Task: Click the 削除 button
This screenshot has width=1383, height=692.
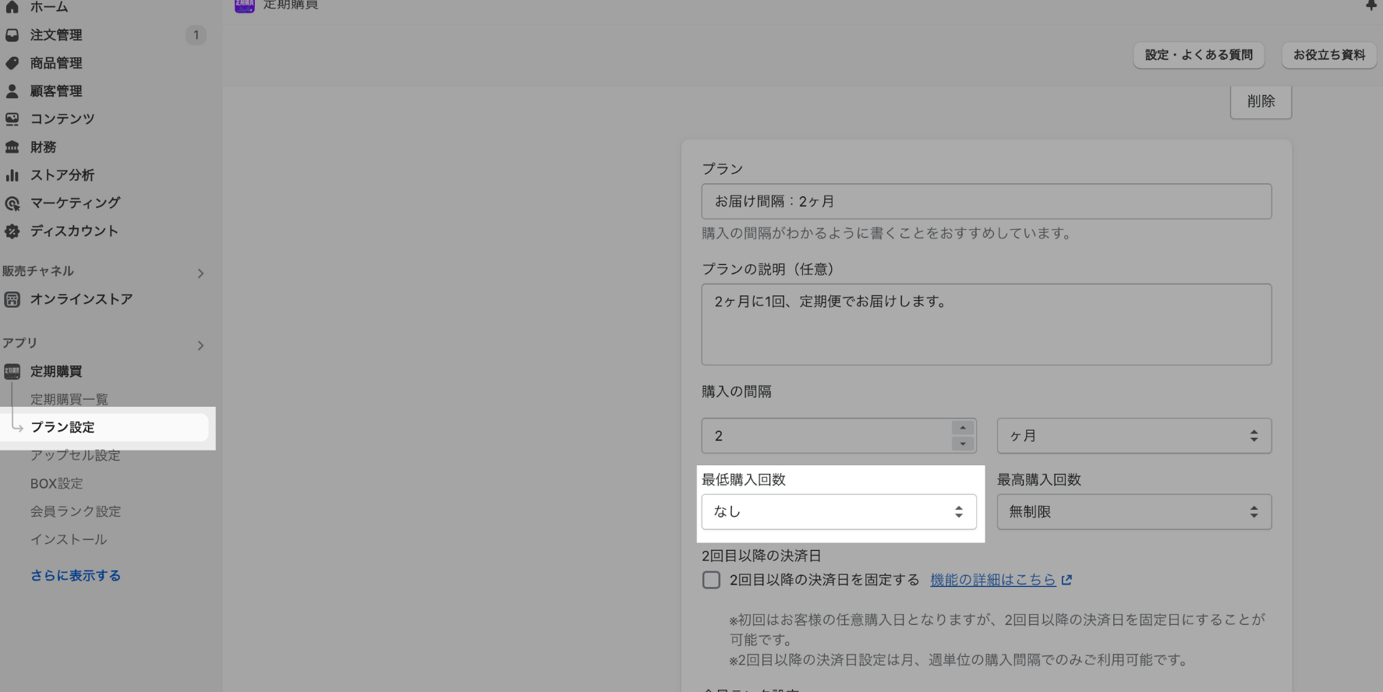Action: point(1260,101)
